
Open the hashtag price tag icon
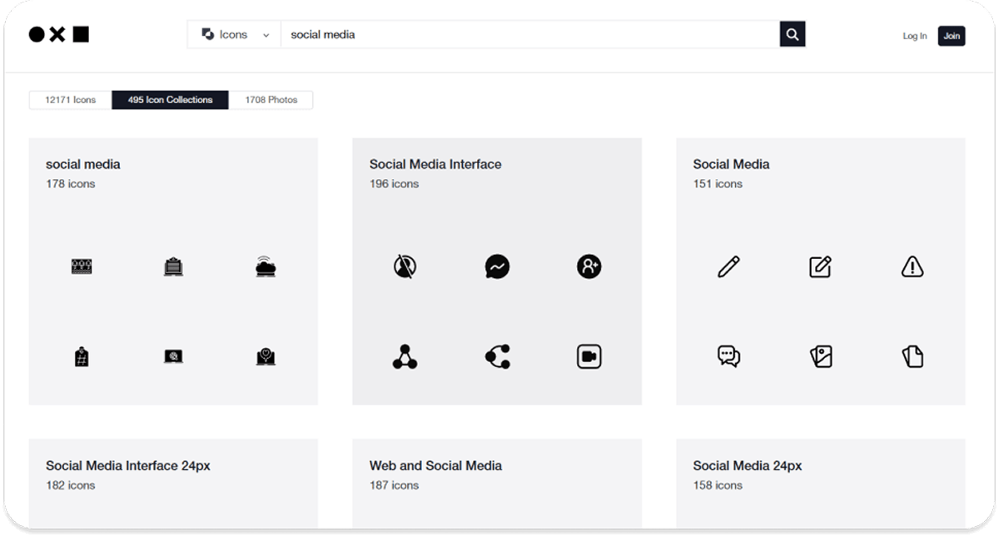tap(82, 357)
